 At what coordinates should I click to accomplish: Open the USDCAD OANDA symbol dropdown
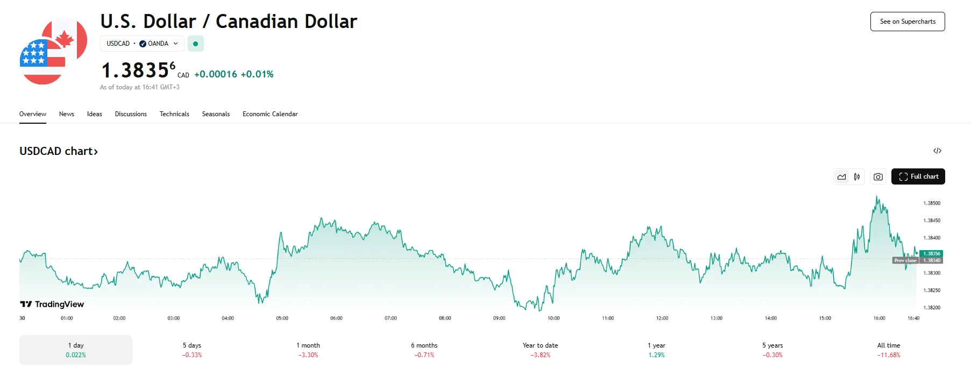click(x=142, y=44)
